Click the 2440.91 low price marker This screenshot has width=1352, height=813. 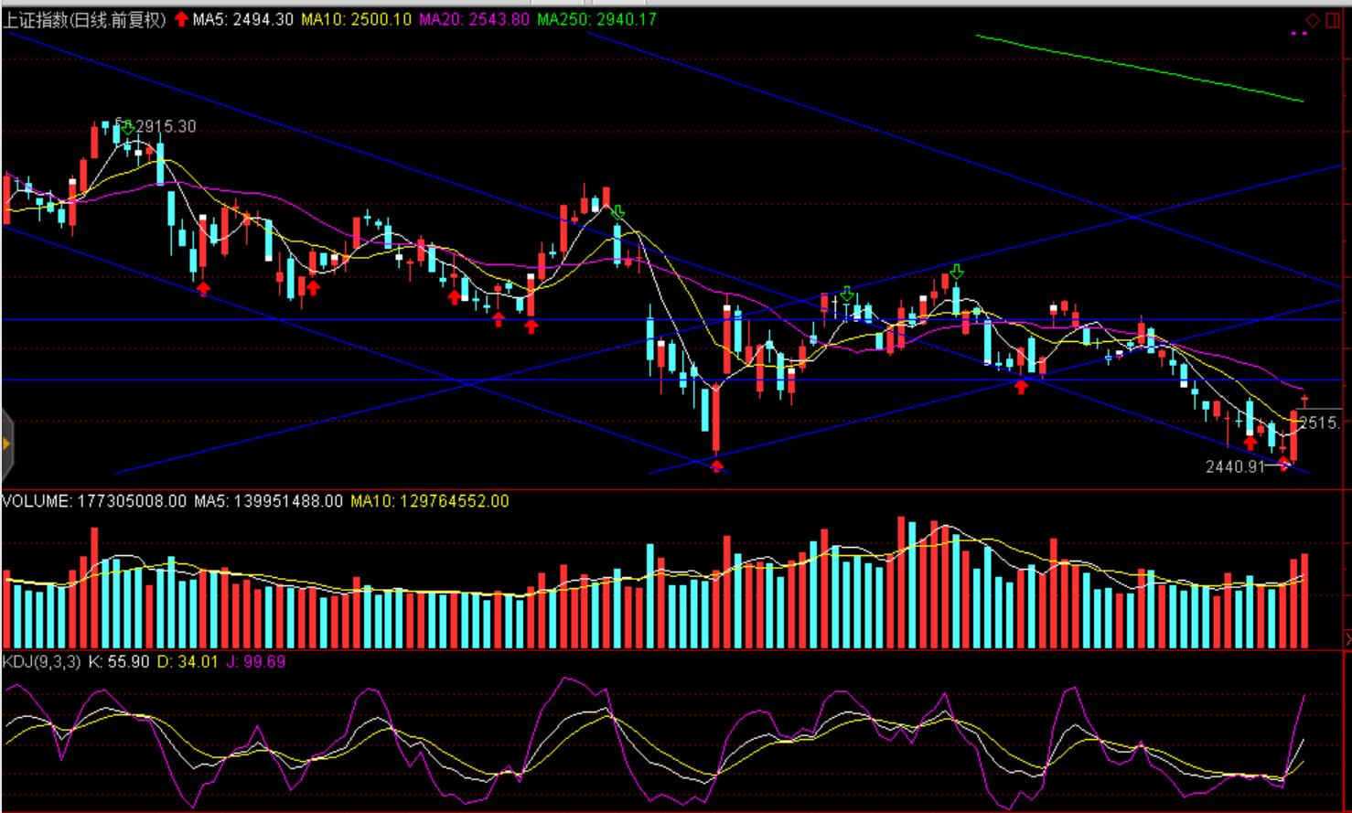[1235, 466]
